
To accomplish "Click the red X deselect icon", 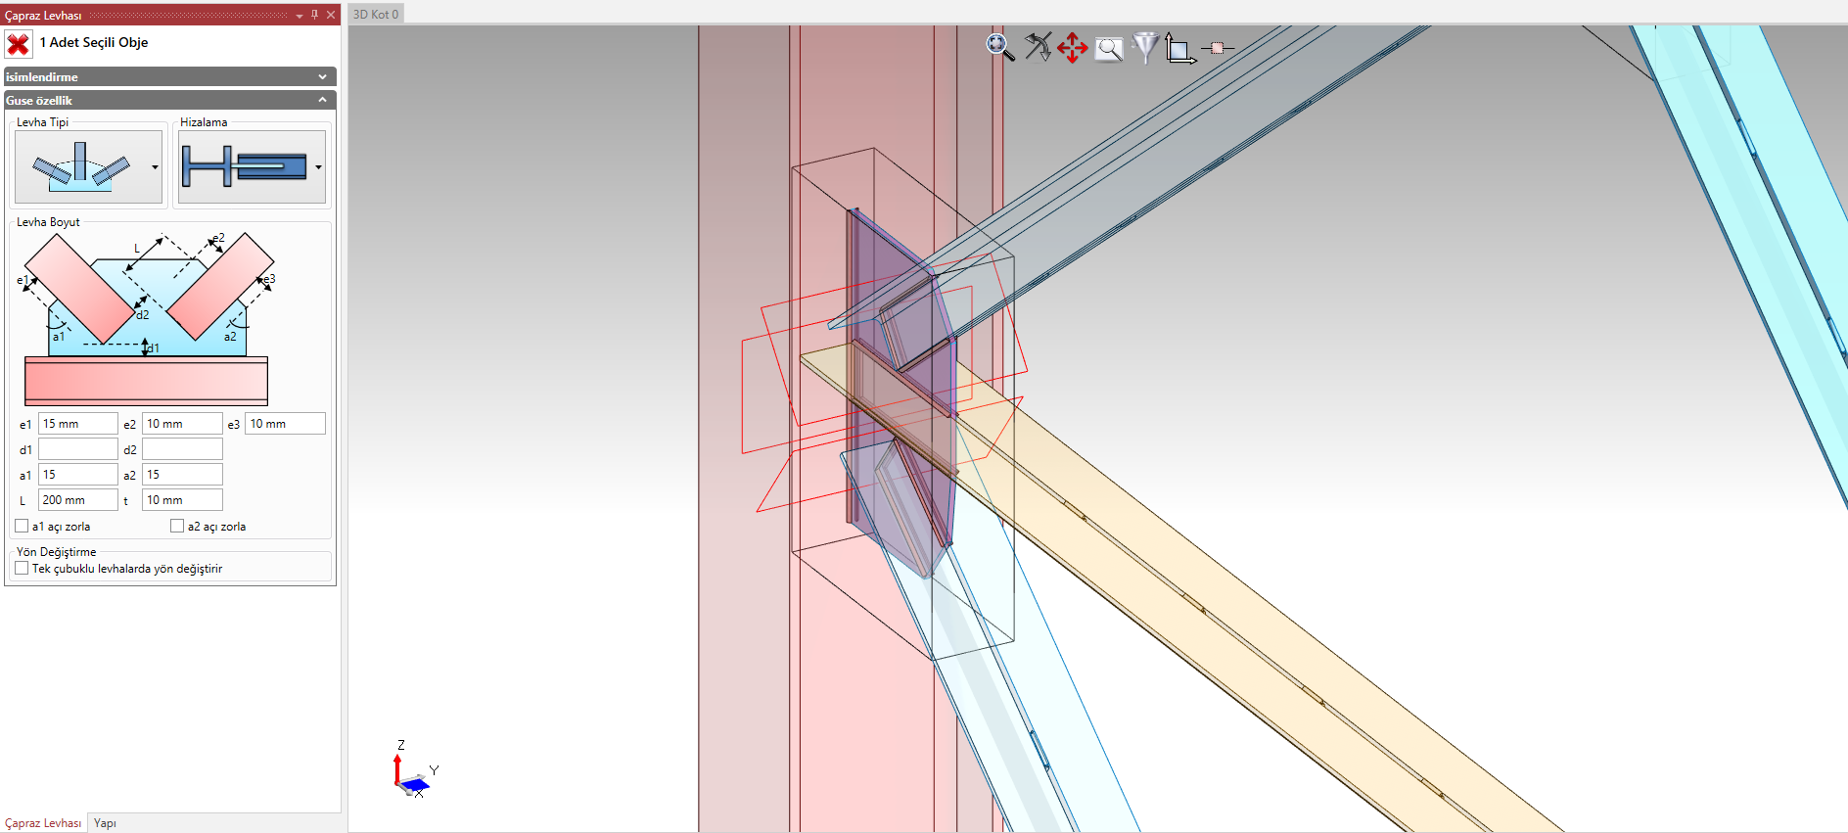I will [x=18, y=44].
